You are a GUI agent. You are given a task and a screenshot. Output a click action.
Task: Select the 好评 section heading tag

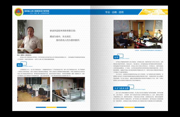pyautogui.click(x=116, y=57)
